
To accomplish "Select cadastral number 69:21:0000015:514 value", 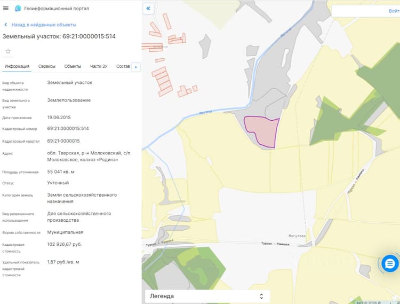I will coord(68,129).
